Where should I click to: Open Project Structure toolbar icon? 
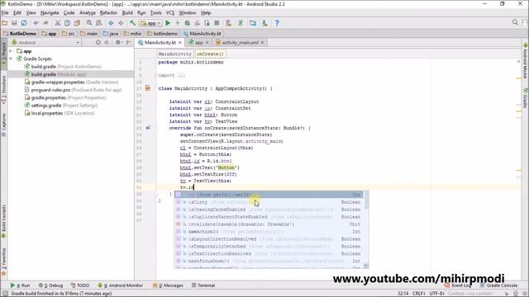(x=253, y=23)
